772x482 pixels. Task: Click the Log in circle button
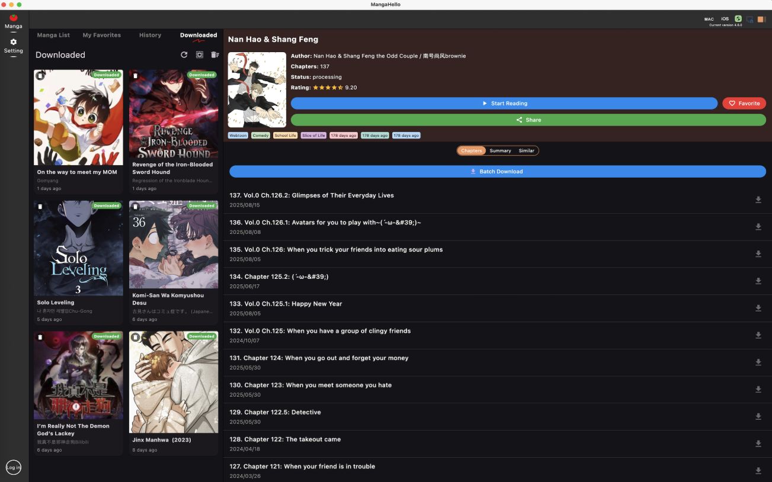pos(14,467)
